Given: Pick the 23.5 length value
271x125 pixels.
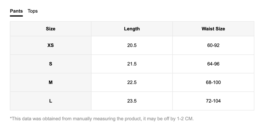Looking at the screenshot, I should pos(132,101).
